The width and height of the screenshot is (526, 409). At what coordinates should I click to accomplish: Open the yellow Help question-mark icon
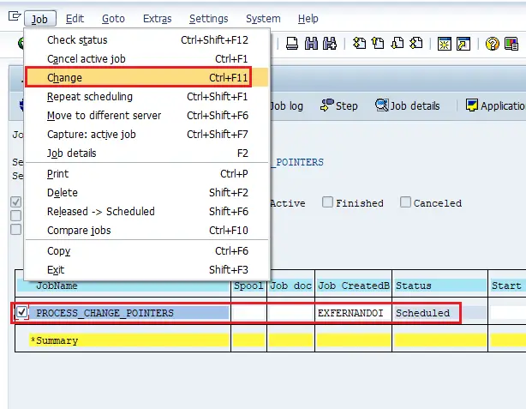[x=492, y=44]
